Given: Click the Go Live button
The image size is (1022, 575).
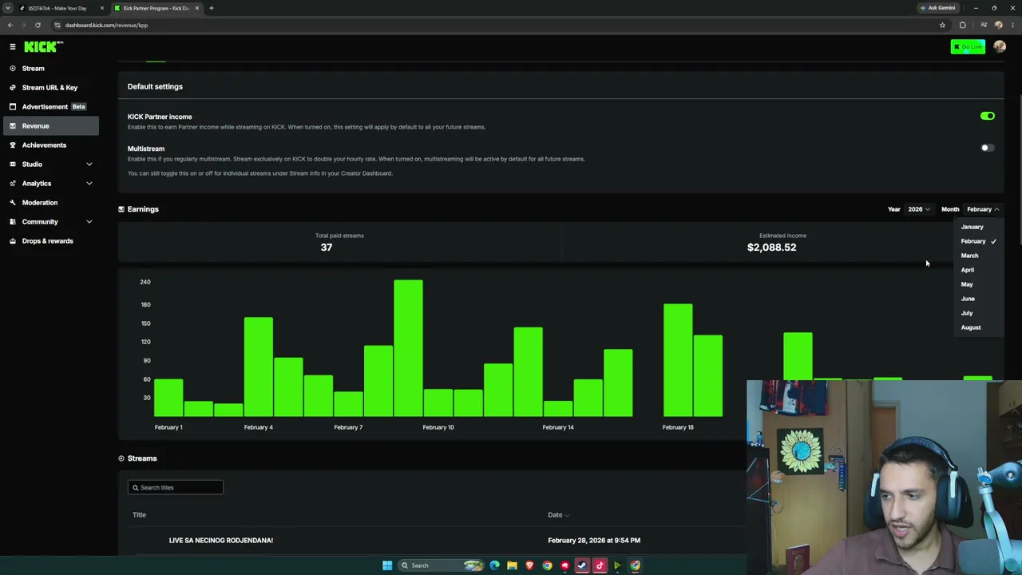Looking at the screenshot, I should [x=968, y=47].
